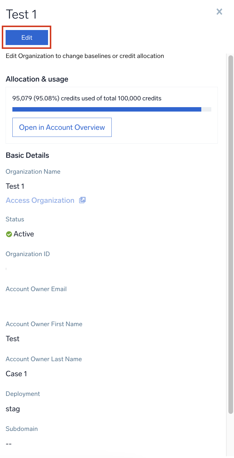Click the external link icon beside Access Organization

82,200
